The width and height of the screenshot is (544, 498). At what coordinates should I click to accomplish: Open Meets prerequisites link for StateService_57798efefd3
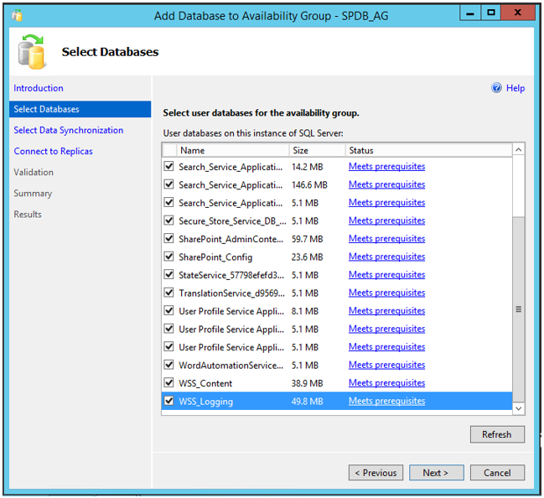(x=387, y=274)
